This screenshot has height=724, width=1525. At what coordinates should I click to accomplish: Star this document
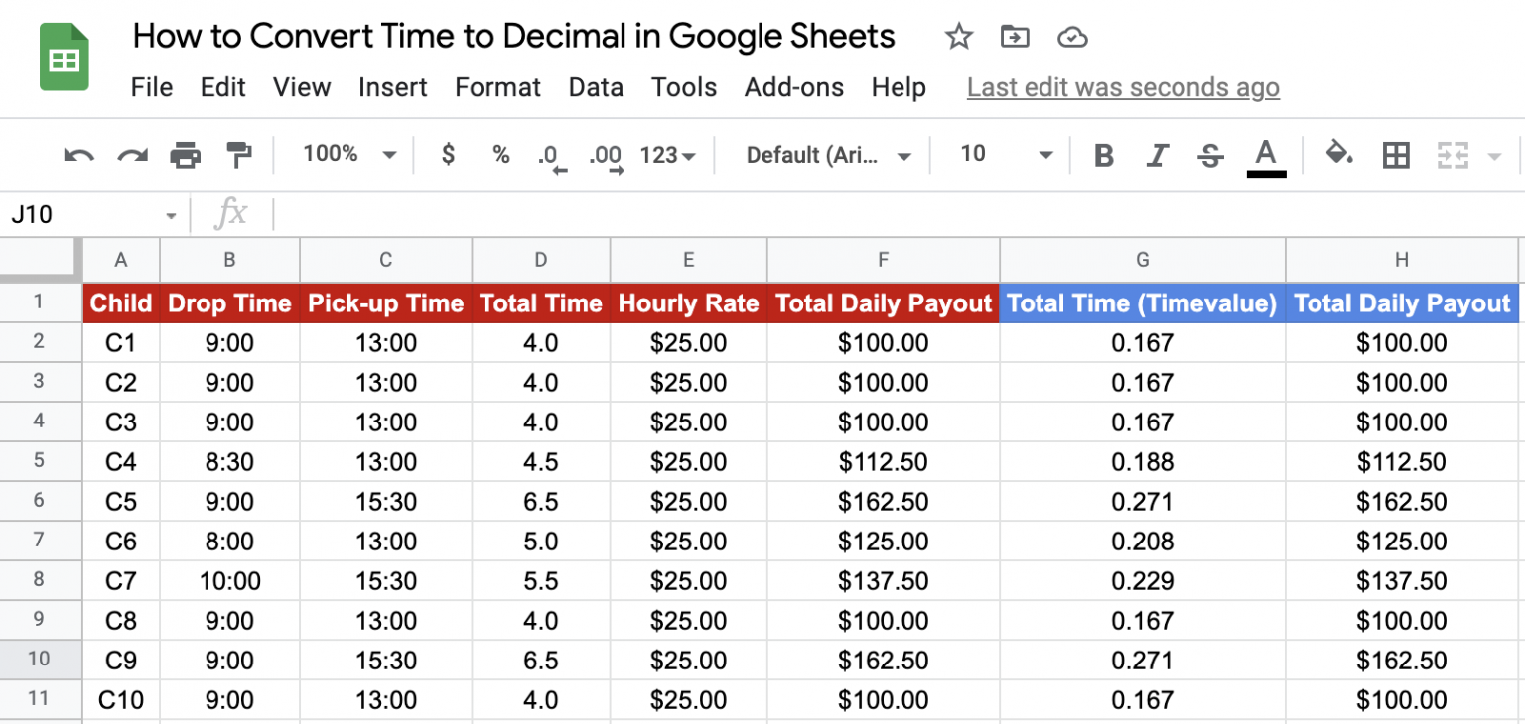[x=958, y=37]
